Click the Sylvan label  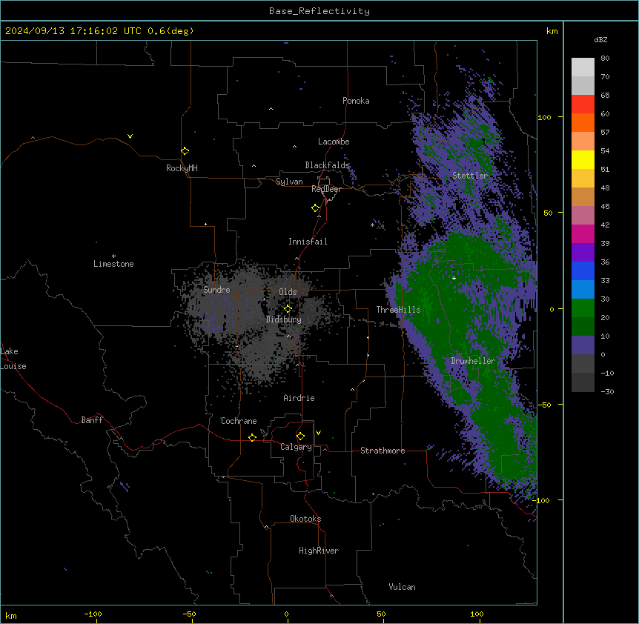tap(289, 182)
